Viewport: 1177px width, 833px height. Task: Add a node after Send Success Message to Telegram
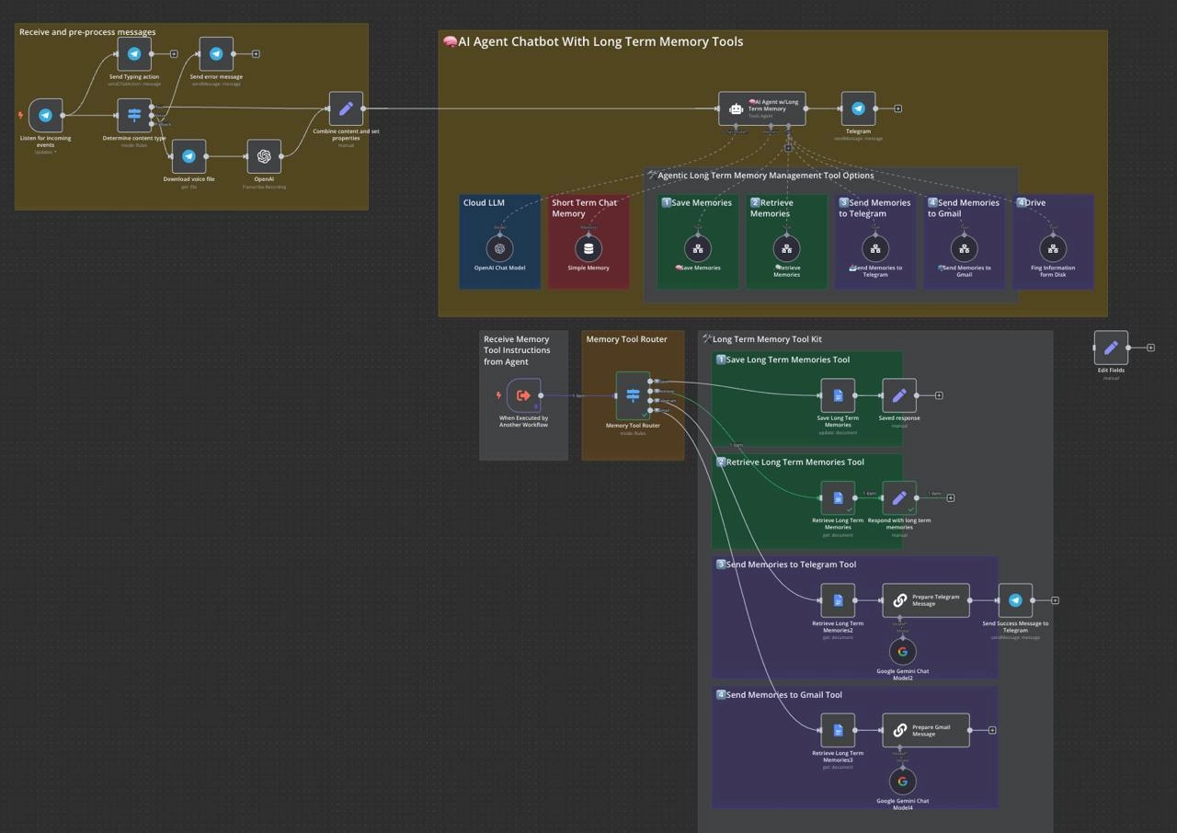1056,600
